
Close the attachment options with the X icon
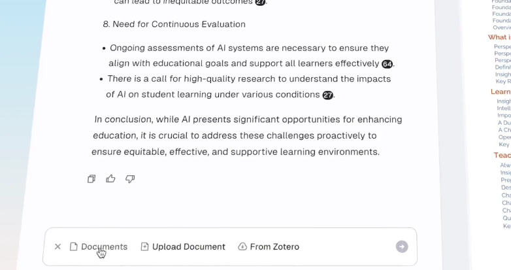[x=58, y=246]
